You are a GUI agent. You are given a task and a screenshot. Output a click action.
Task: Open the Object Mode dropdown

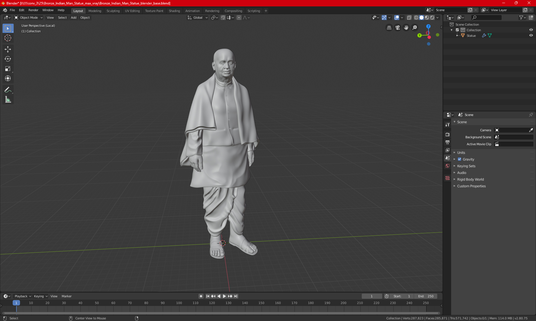coord(28,18)
